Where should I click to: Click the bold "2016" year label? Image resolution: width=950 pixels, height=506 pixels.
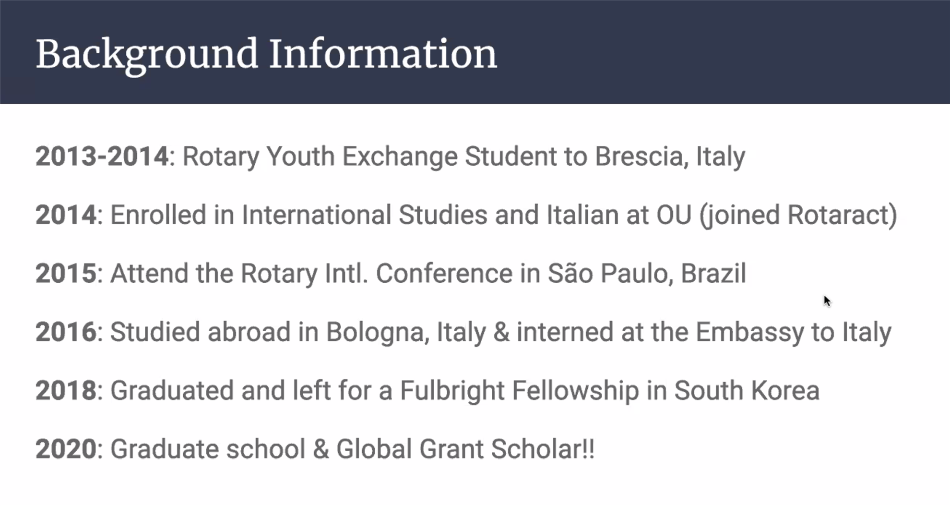(66, 332)
